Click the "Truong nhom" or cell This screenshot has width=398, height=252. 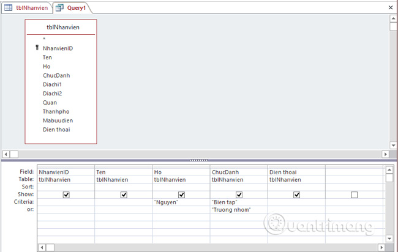(239, 210)
